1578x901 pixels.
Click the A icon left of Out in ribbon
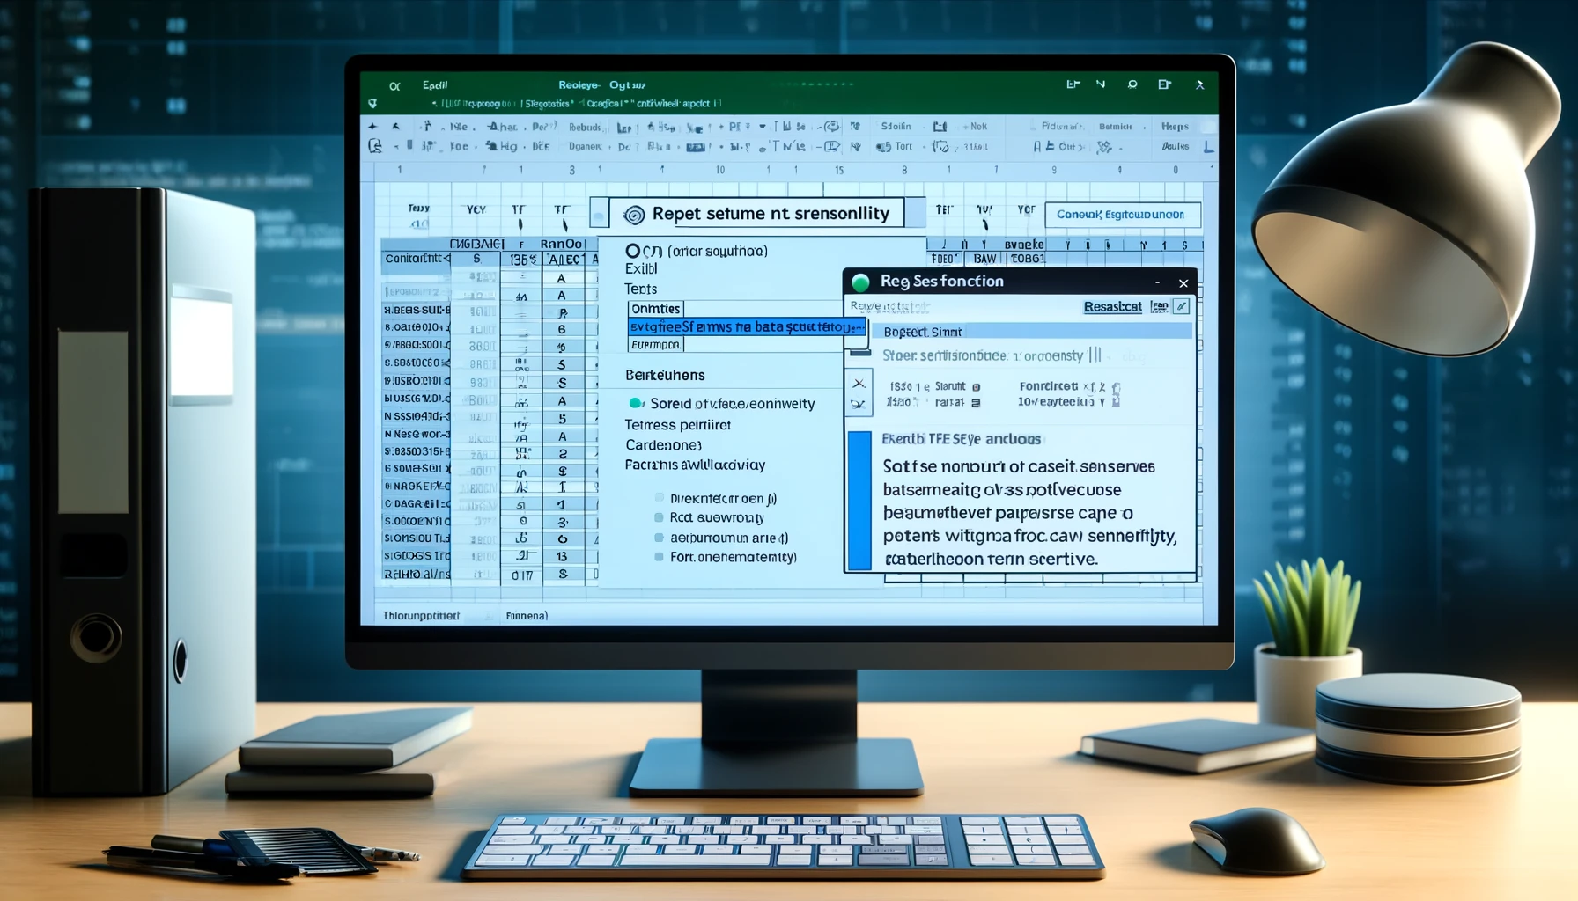(1037, 147)
